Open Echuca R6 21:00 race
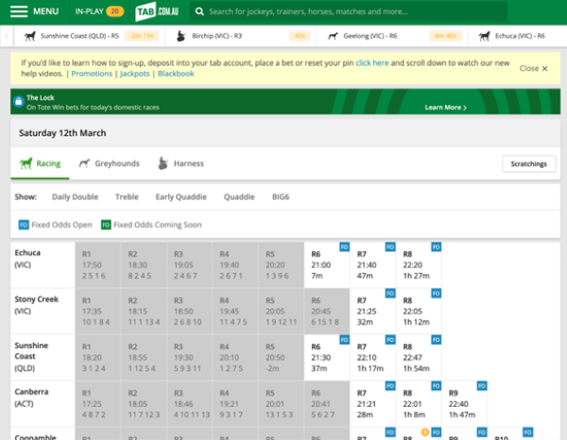This screenshot has height=440, width=567. tap(327, 264)
